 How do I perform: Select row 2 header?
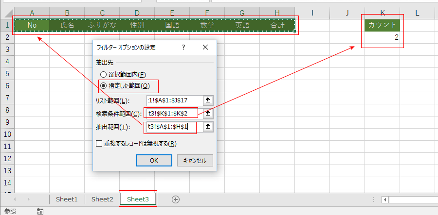click(x=7, y=37)
